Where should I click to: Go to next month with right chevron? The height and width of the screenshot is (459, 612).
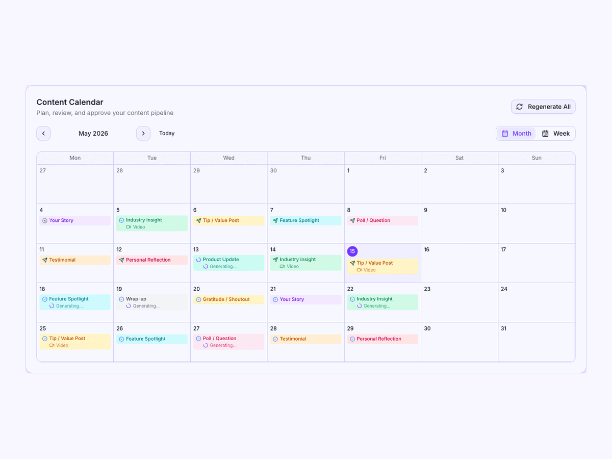coord(143,134)
